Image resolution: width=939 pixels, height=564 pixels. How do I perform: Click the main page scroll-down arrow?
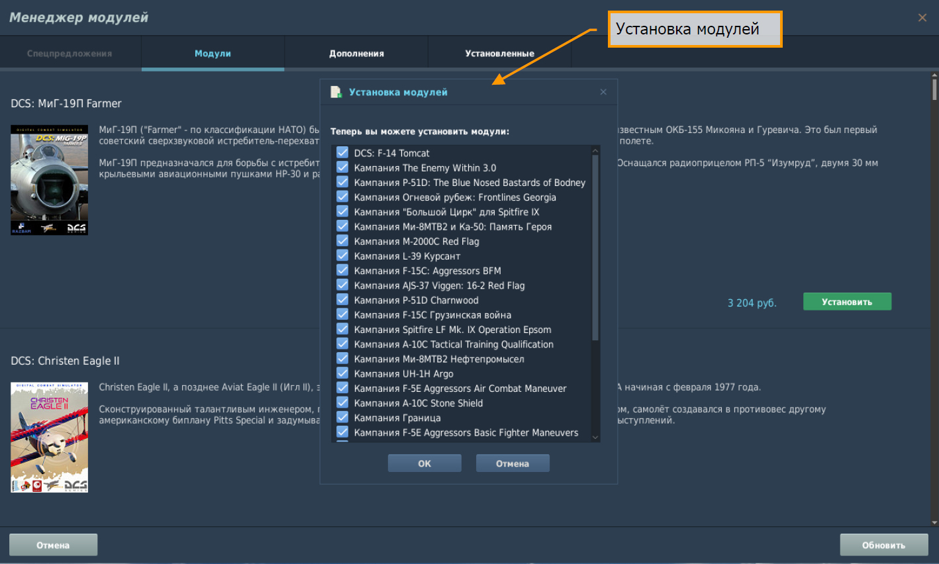click(934, 521)
